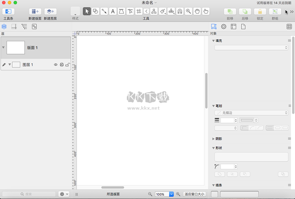The image size is (295, 199).
Task: Choose the beveled corner stroke option
Action: [x=260, y=128]
